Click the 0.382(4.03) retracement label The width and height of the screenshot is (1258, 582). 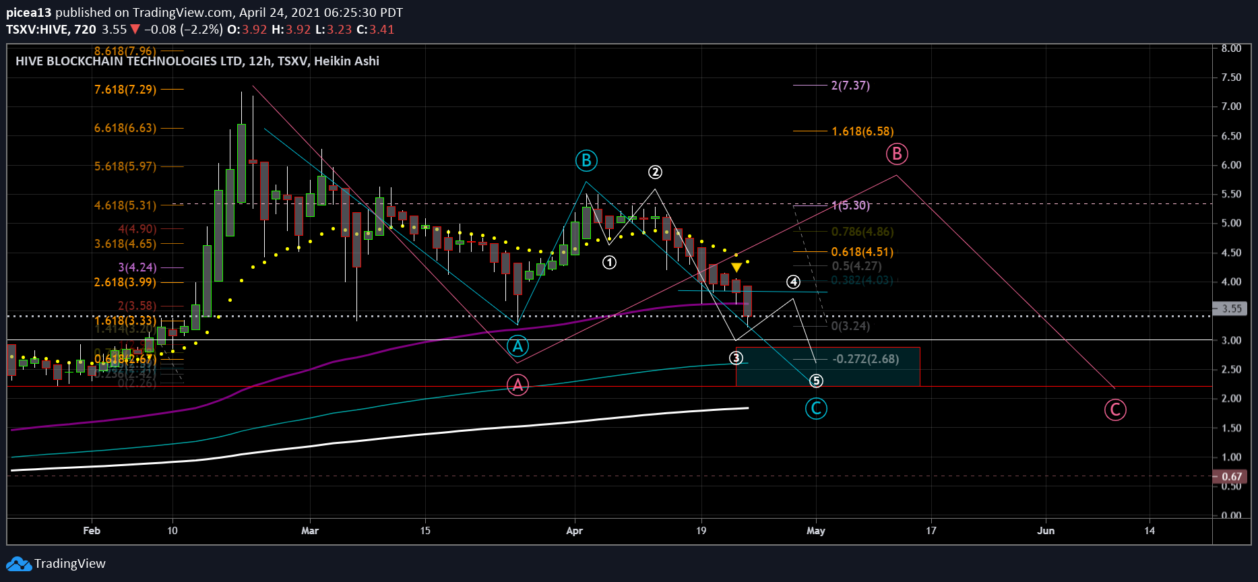pyautogui.click(x=863, y=280)
